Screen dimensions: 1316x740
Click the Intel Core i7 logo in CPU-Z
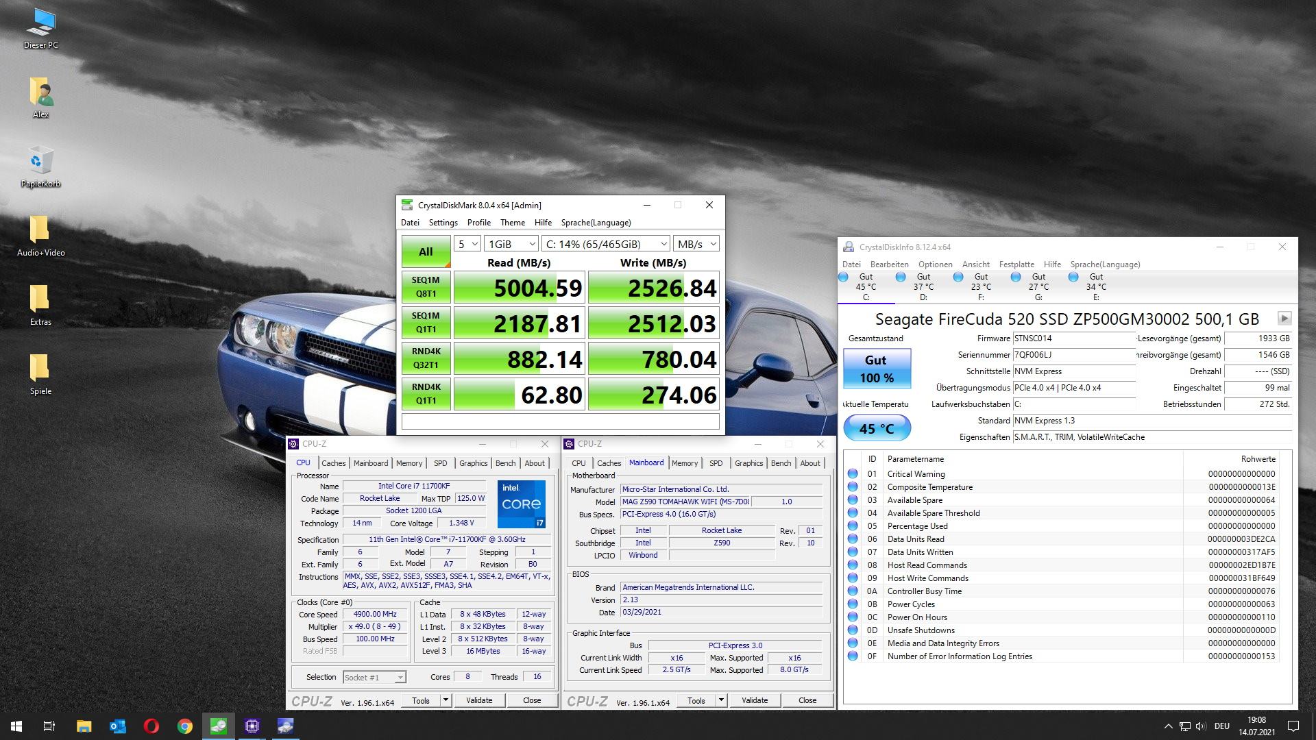521,504
